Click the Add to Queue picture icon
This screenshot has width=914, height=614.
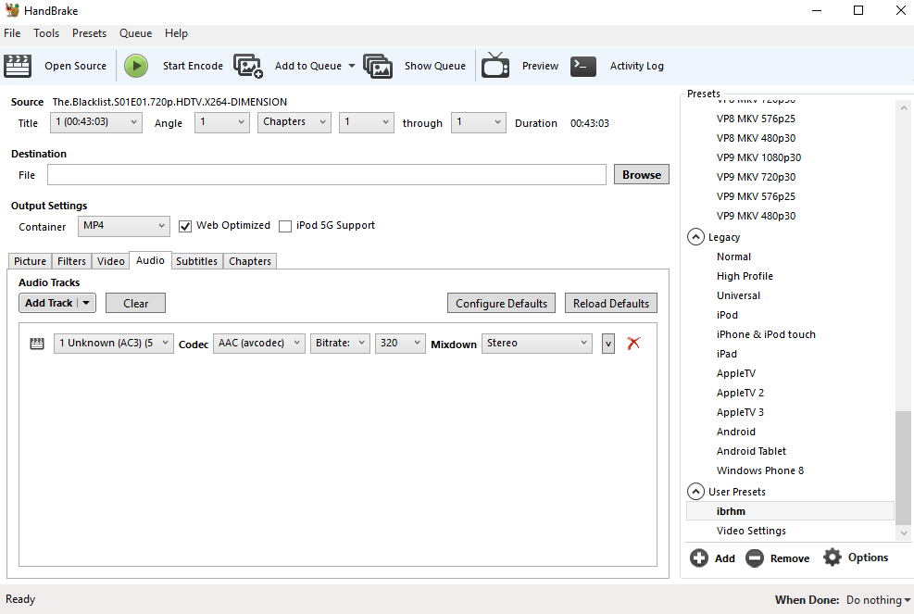tap(248, 66)
